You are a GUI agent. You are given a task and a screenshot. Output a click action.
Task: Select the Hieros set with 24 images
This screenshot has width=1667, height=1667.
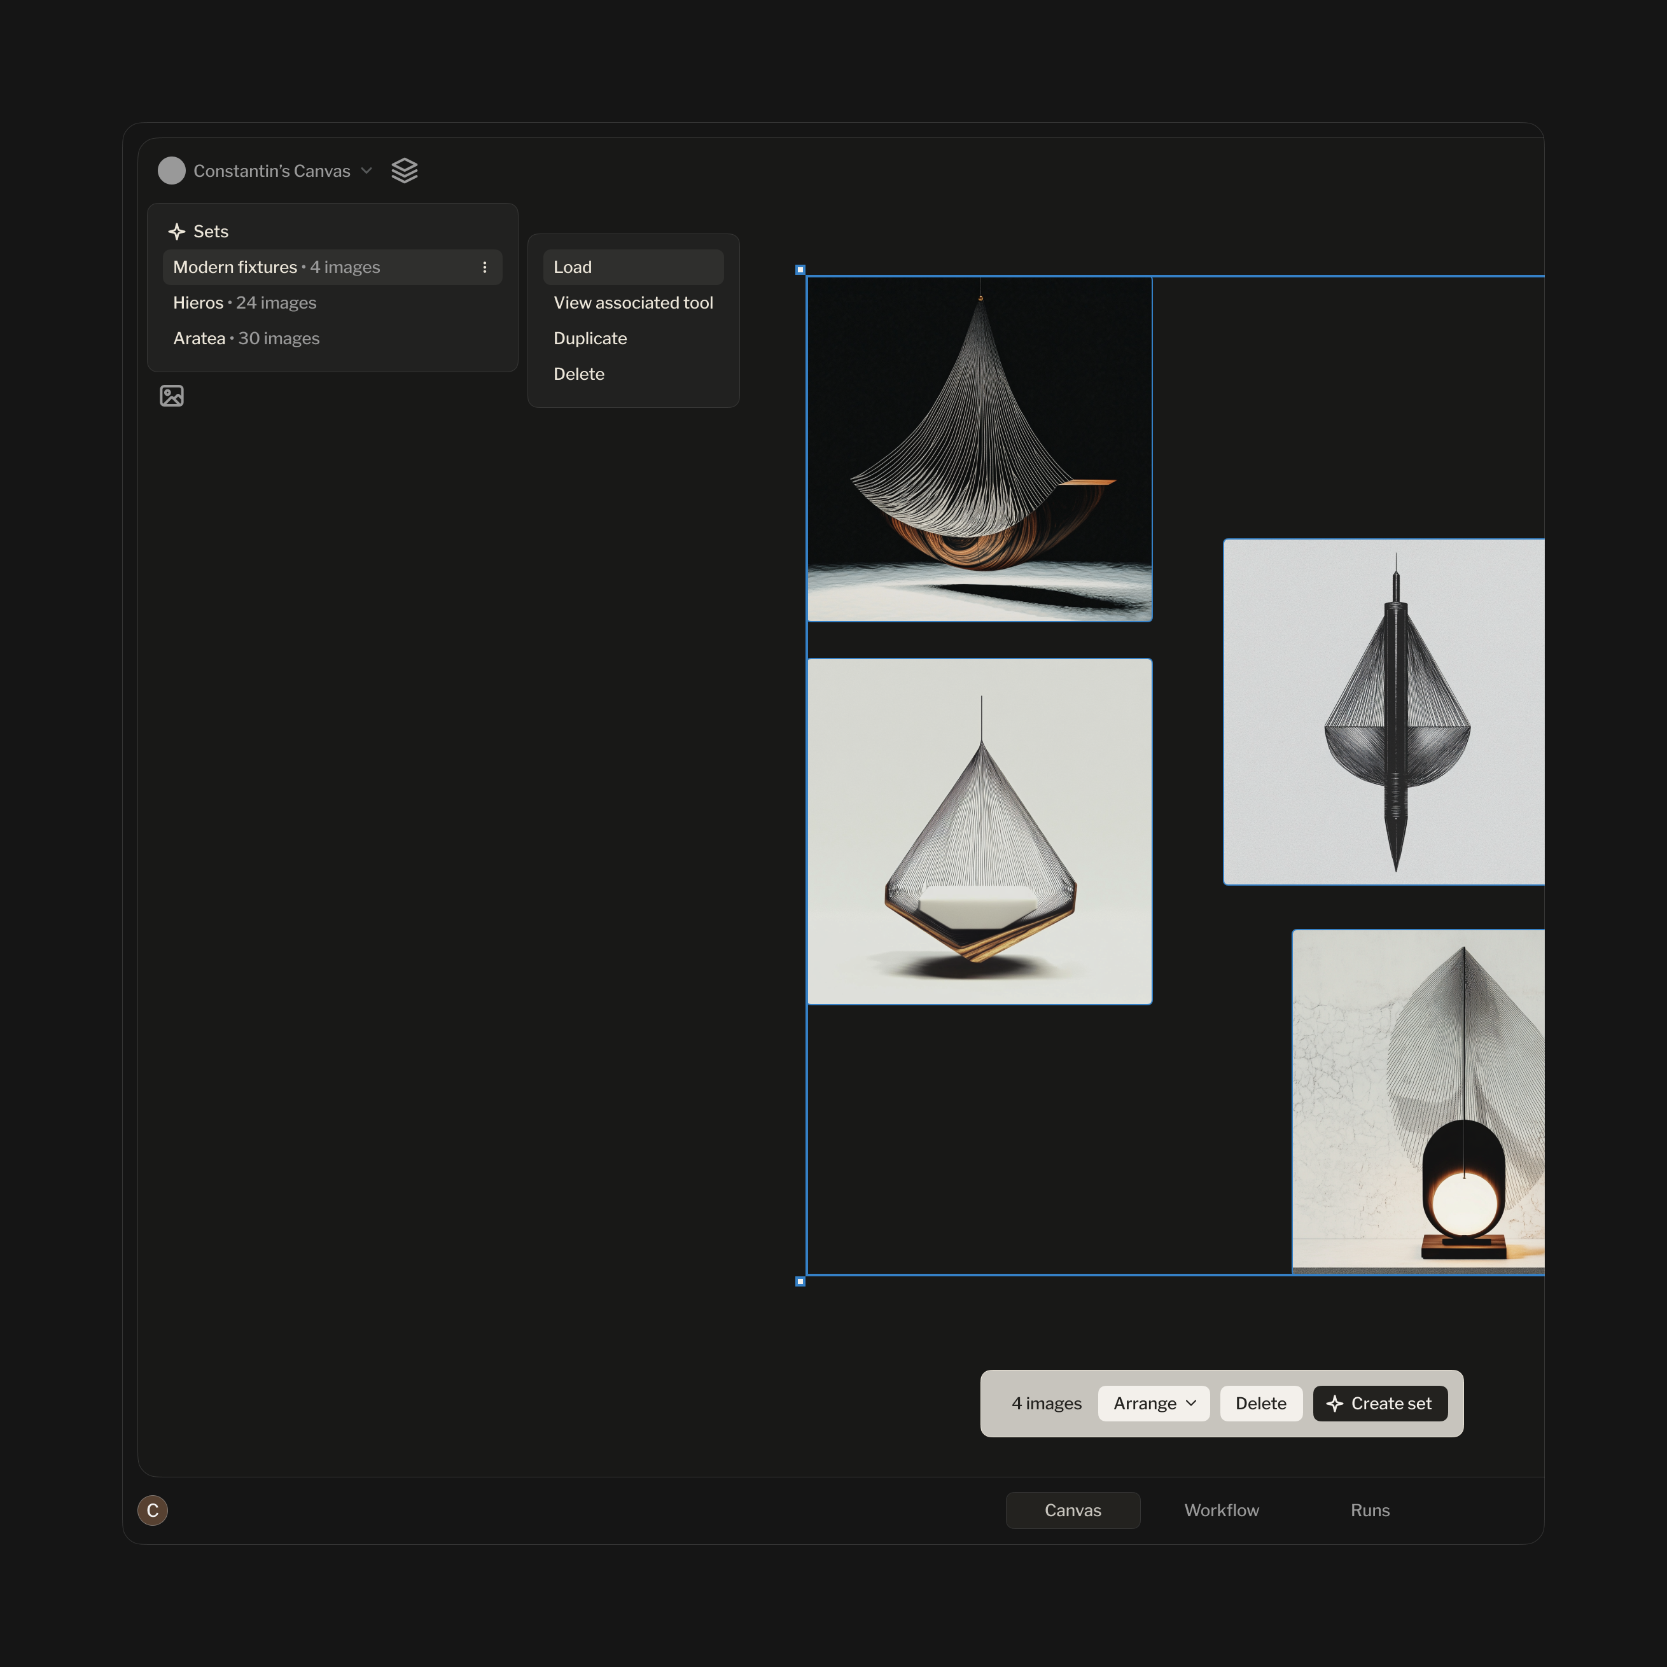point(332,303)
